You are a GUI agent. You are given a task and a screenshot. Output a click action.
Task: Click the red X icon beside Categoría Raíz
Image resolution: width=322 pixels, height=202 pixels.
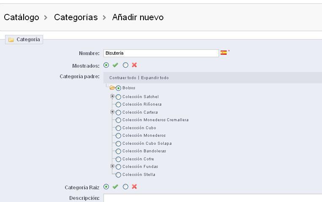coord(134,187)
